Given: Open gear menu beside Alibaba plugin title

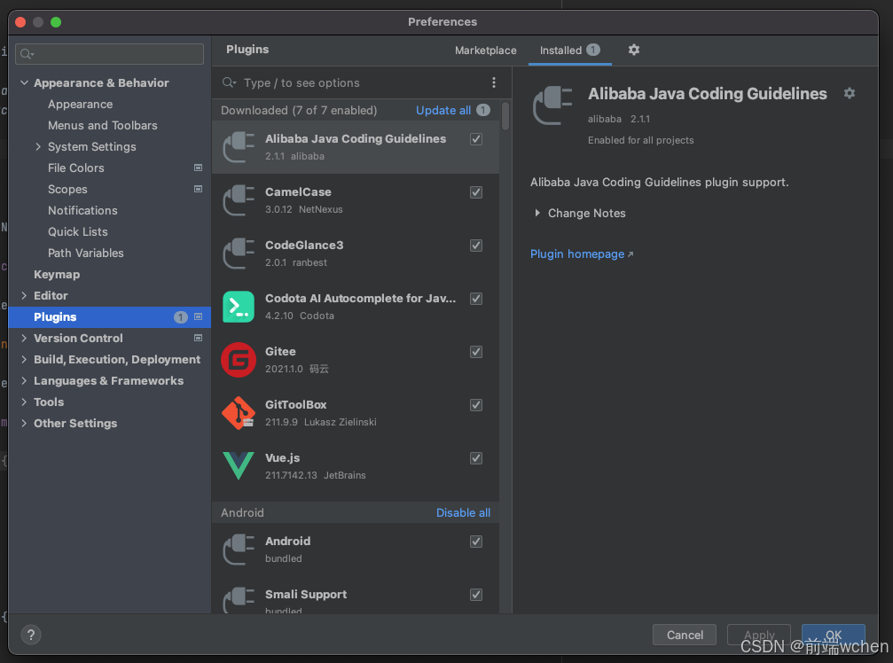Looking at the screenshot, I should click(850, 93).
